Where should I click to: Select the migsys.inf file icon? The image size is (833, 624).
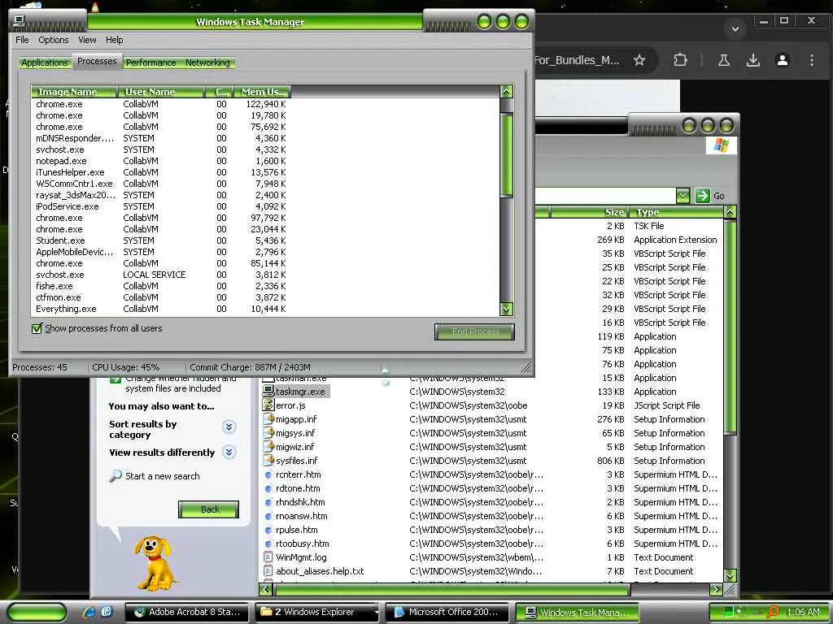[x=268, y=432]
